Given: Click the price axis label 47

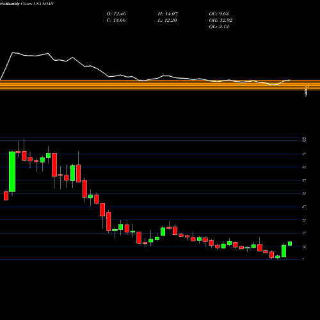Looking at the screenshot, I should (304, 154).
